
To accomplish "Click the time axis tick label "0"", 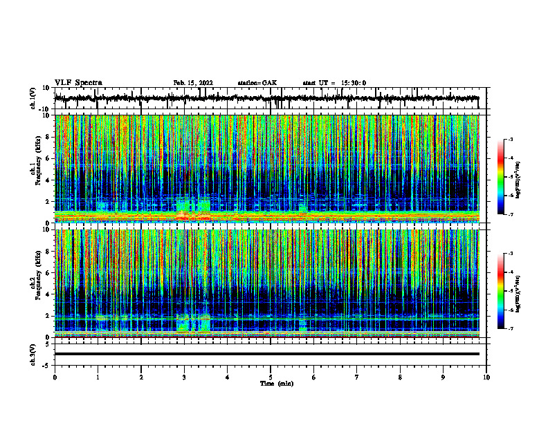I will (x=55, y=377).
